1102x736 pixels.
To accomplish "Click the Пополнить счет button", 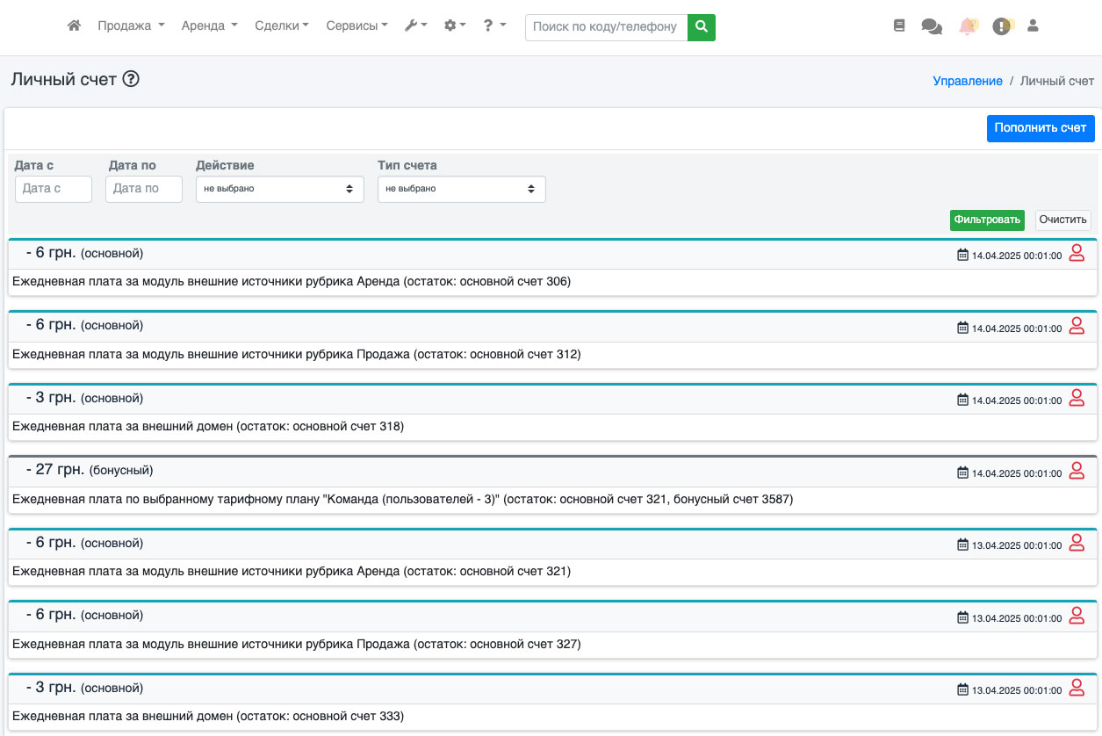I will point(1040,128).
